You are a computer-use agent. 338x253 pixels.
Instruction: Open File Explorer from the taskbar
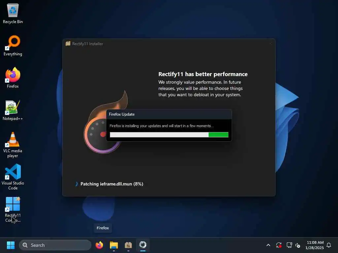[x=114, y=245]
